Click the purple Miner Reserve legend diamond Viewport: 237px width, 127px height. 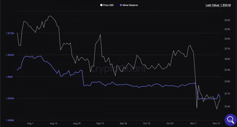point(121,5)
